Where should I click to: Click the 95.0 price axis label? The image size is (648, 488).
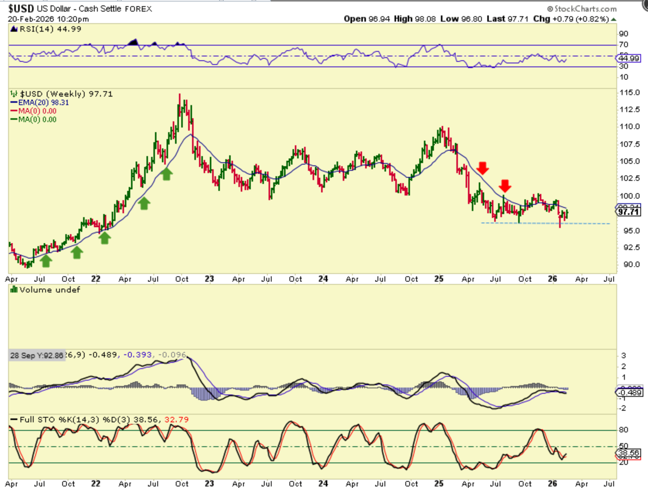point(631,231)
